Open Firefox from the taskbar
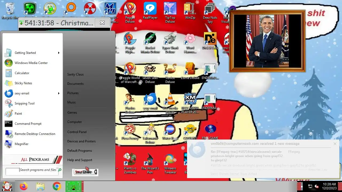This screenshot has width=342, height=192. tap(24, 186)
